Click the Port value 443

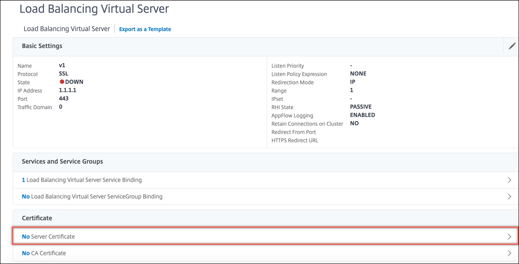[64, 99]
